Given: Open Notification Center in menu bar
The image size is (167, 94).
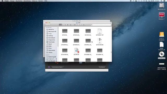Looking at the screenshot, I should (164, 1).
